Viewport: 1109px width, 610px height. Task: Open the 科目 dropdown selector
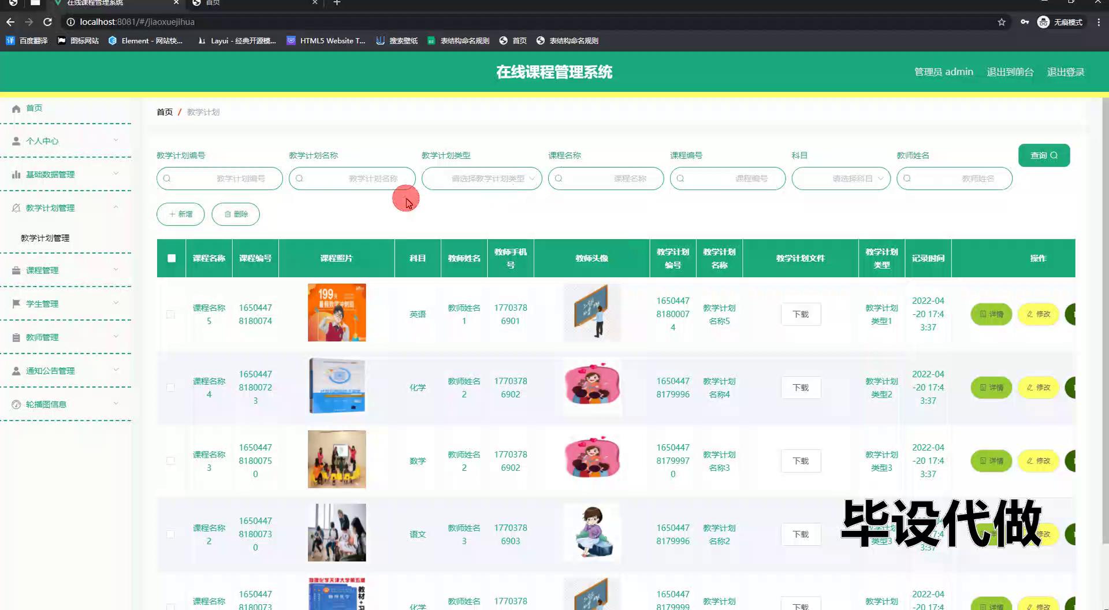[841, 178]
